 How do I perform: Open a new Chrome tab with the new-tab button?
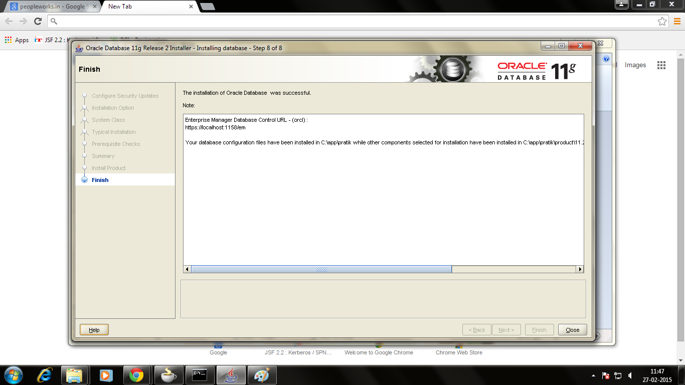pos(207,7)
